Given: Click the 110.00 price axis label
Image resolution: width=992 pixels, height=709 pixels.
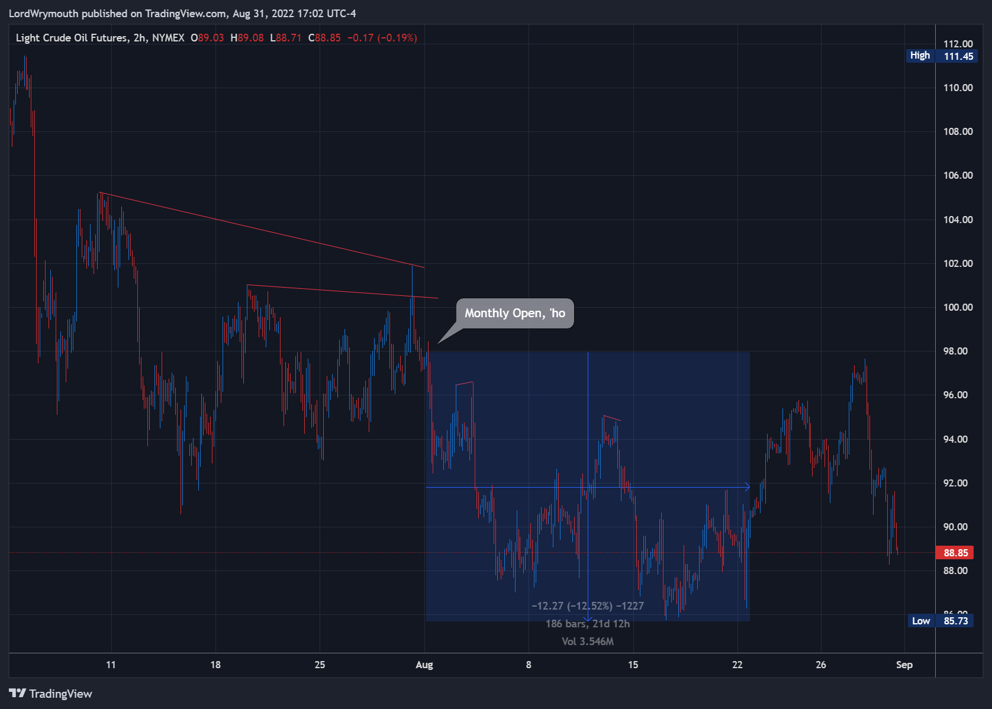Looking at the screenshot, I should point(958,88).
